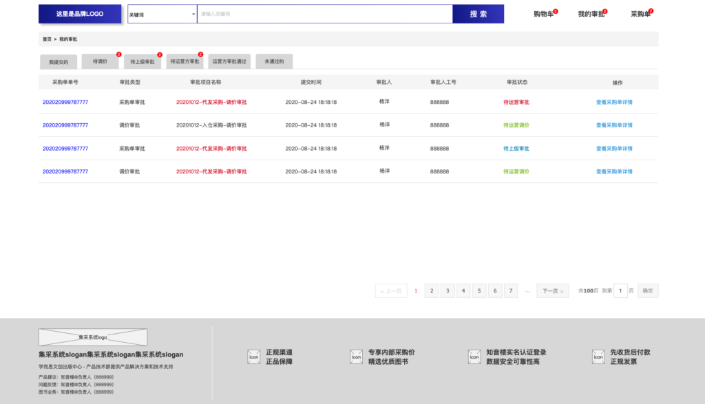
Task: Click the icon beside 正规渠道 正品保障
Action: point(253,357)
